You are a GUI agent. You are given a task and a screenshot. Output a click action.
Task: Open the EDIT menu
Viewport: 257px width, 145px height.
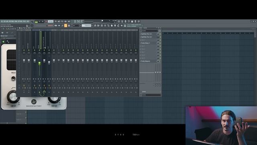click(x=4, y=21)
